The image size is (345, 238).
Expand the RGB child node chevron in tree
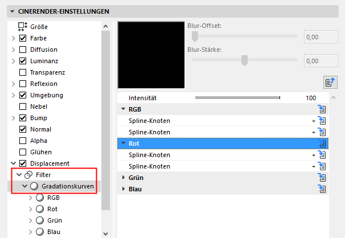click(30, 198)
